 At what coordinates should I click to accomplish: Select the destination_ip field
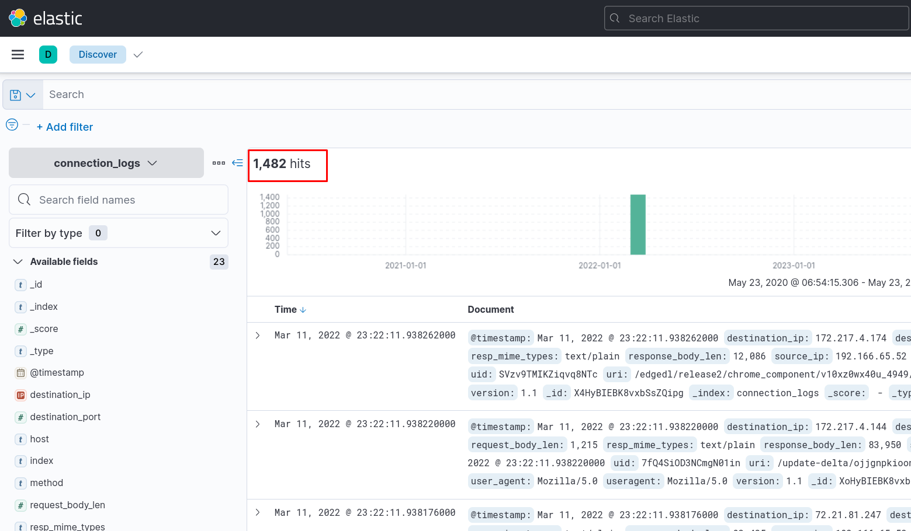tap(60, 394)
